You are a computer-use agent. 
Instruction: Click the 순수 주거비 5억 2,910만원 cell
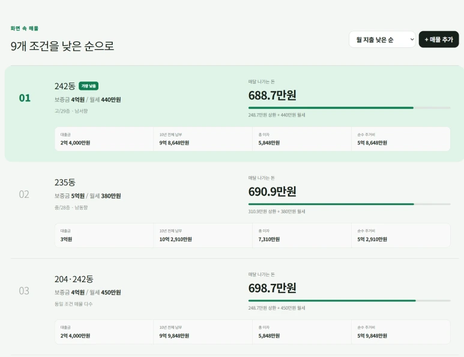tap(401, 235)
